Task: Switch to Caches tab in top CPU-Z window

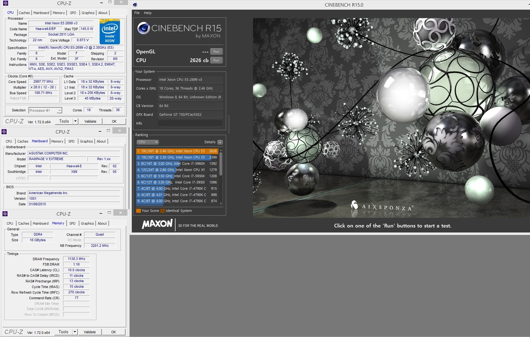Action: (x=24, y=13)
